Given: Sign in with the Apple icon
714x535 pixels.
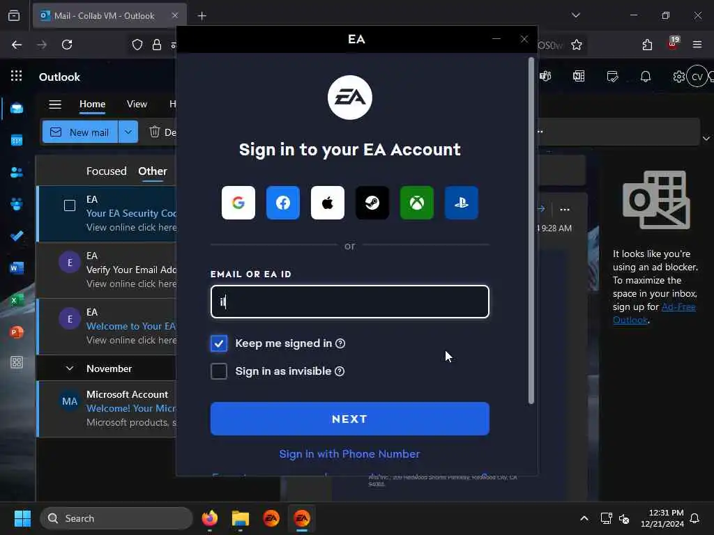Looking at the screenshot, I should [328, 203].
